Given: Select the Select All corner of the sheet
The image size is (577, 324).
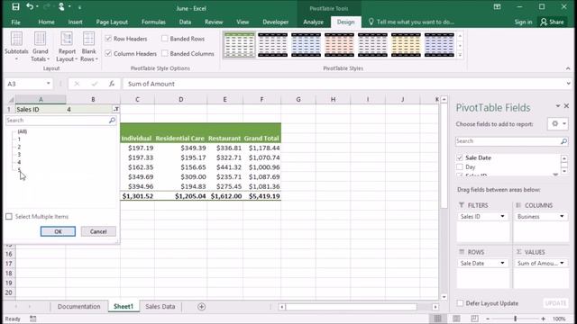Looking at the screenshot, I should (x=11, y=100).
